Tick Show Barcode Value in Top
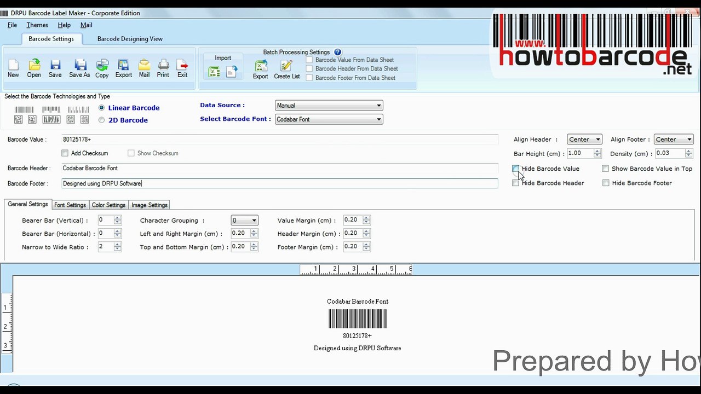The width and height of the screenshot is (701, 394). click(605, 169)
